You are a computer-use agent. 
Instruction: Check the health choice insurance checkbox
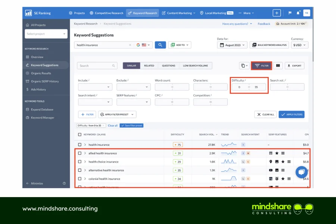[x=80, y=162]
